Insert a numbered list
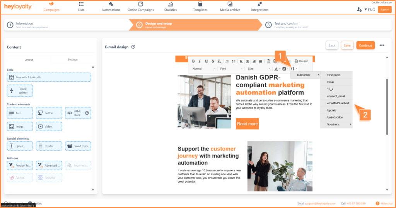 [x=227, y=61]
